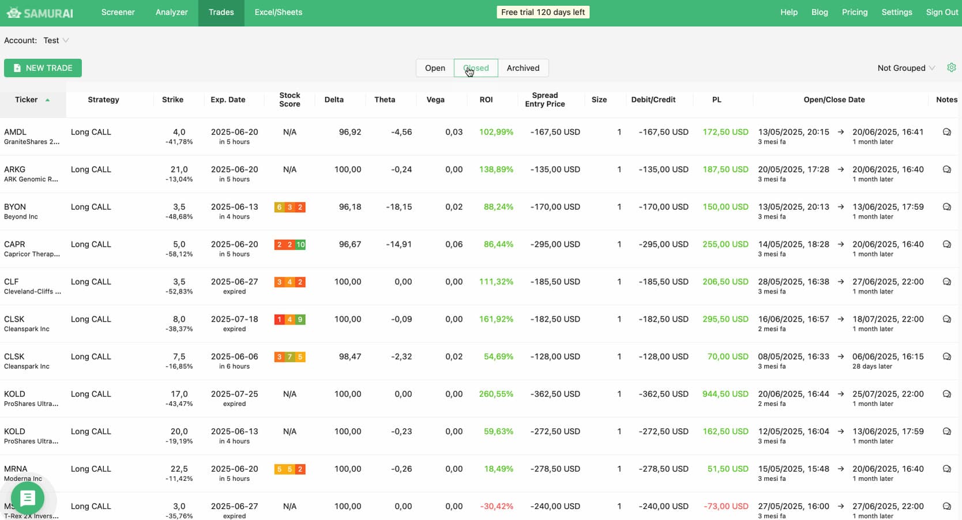This screenshot has width=962, height=520.
Task: Go to the Screener tab
Action: coord(118,12)
